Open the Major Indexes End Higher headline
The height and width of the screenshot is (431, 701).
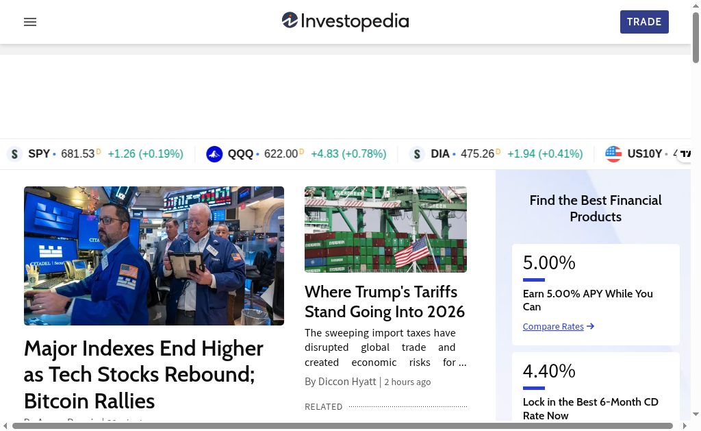[x=144, y=374]
